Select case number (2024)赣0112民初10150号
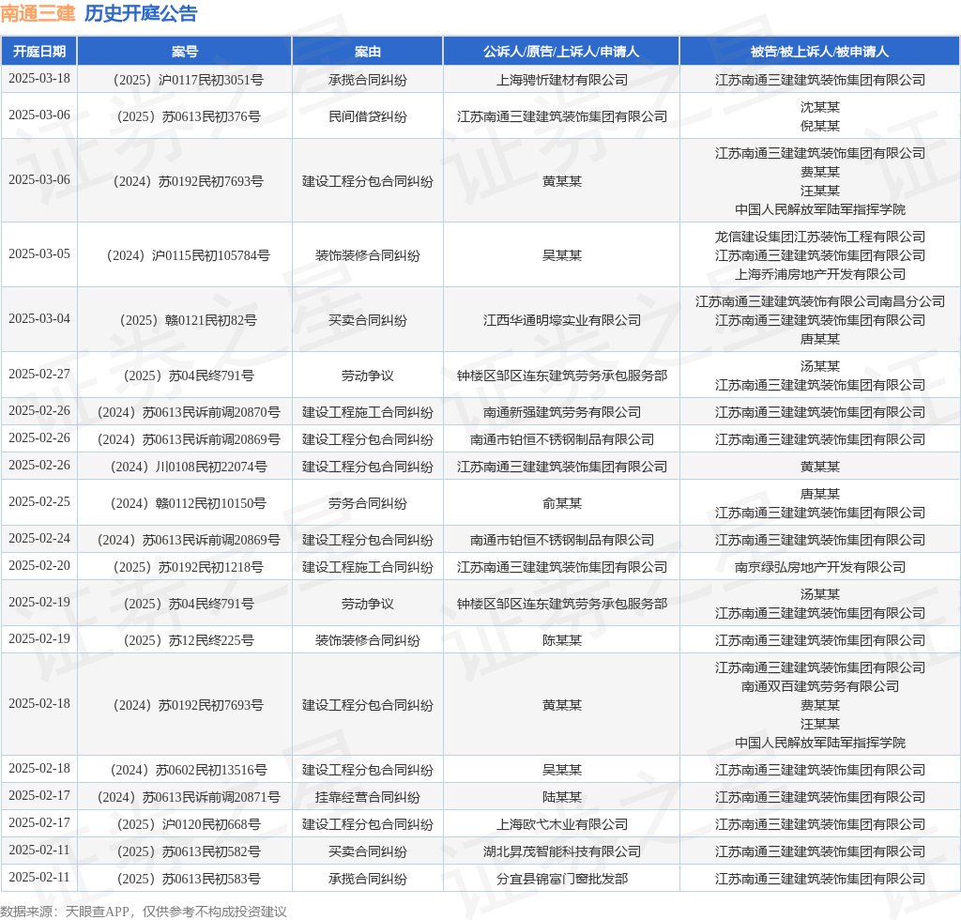The image size is (961, 920). pos(188,504)
